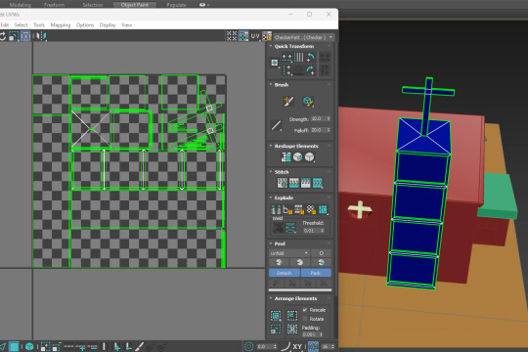This screenshot has width=528, height=352.
Task: Collapse the Brush rollout
Action: (x=271, y=84)
